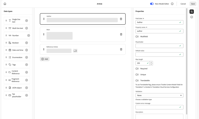Save the Article model
199x119 pixels.
point(193,4)
